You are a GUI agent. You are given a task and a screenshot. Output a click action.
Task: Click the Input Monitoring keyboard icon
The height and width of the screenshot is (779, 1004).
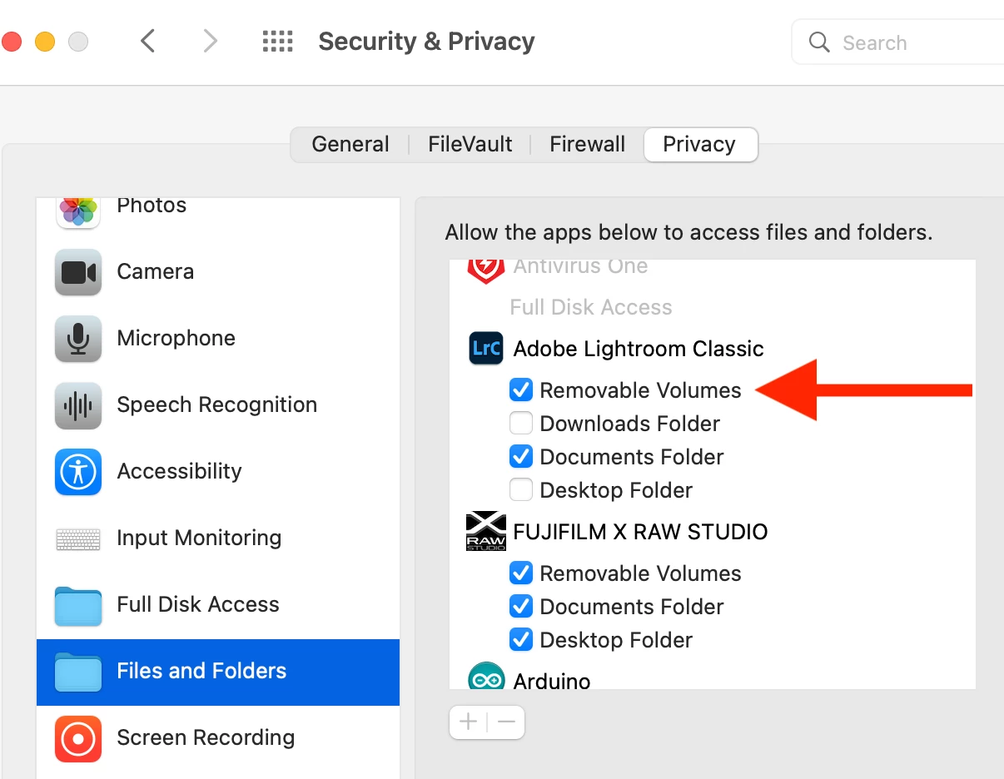[x=78, y=538]
